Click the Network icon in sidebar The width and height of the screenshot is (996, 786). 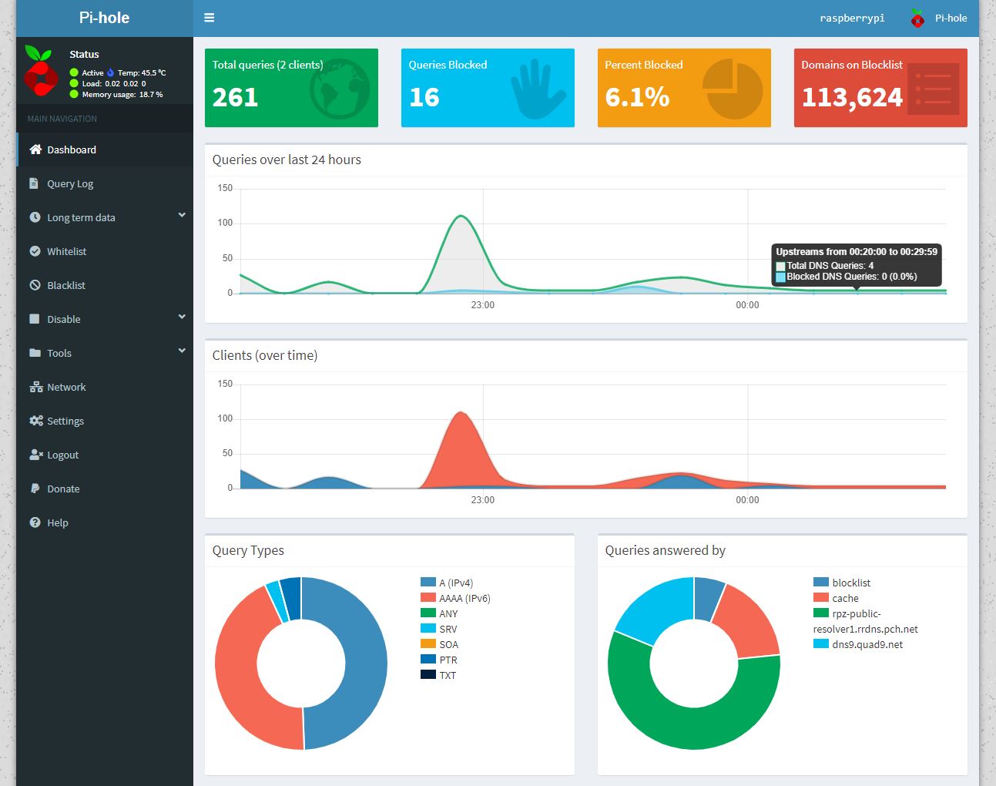pyautogui.click(x=35, y=387)
